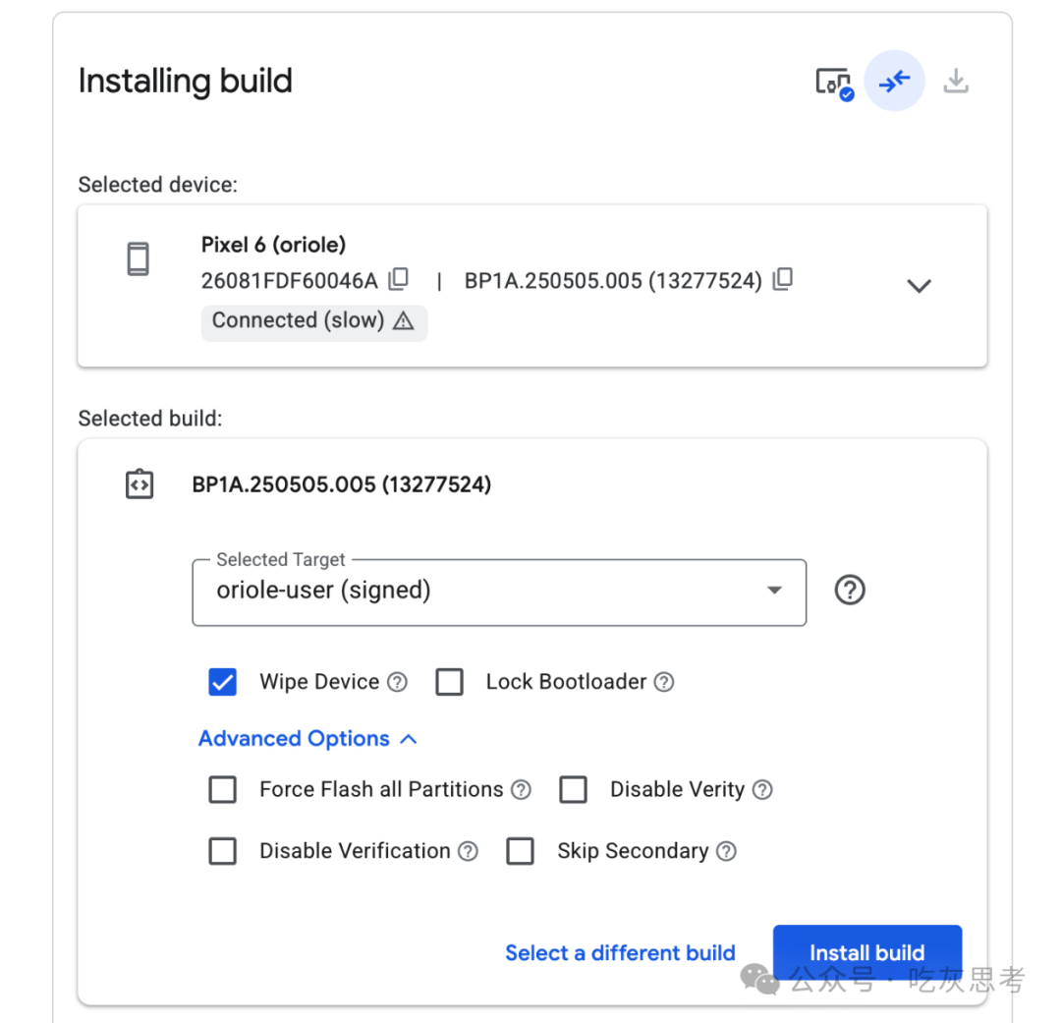Click the Selected build: label
Viewport: 1061px width, 1023px height.
(150, 419)
